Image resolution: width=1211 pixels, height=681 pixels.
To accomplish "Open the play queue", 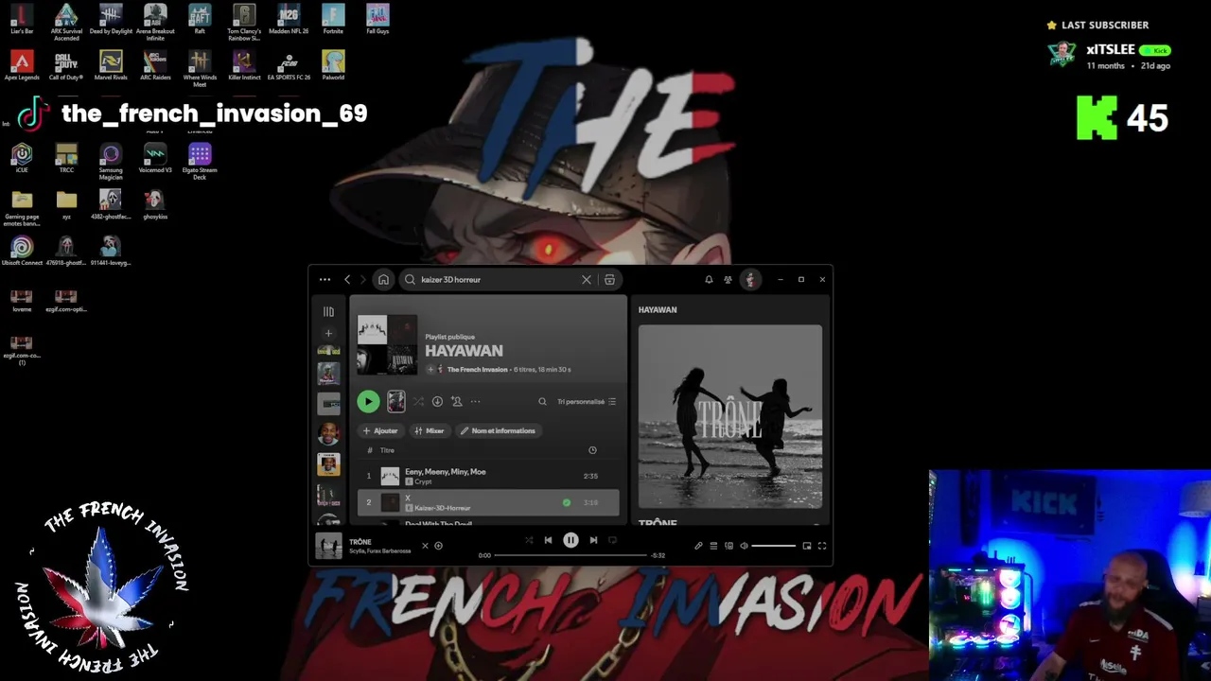I will click(x=713, y=546).
